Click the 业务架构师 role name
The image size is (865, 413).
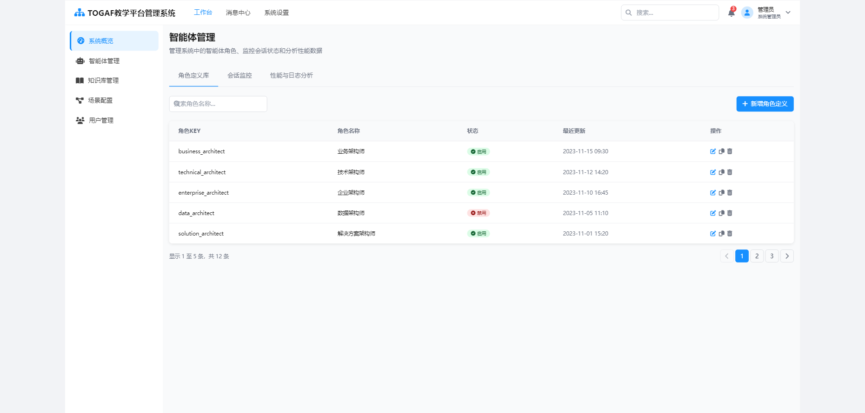[x=351, y=151]
